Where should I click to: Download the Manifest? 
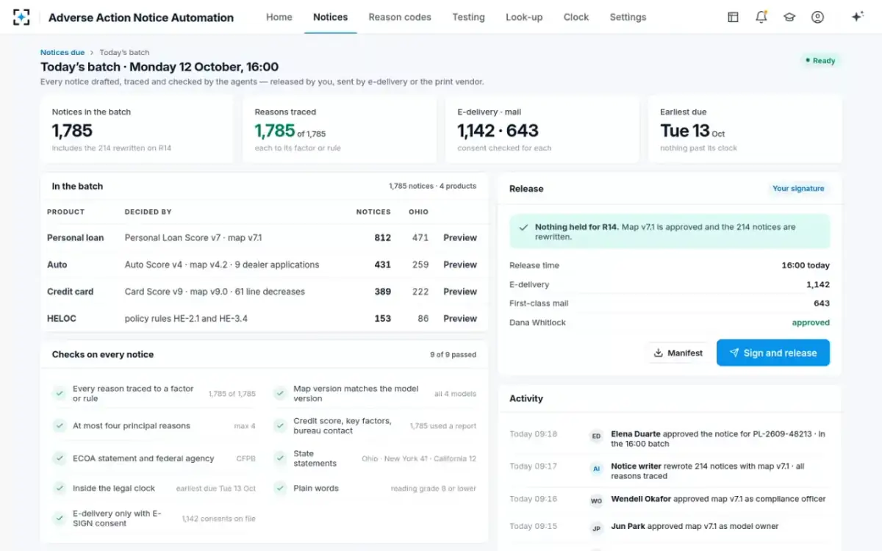click(x=678, y=353)
